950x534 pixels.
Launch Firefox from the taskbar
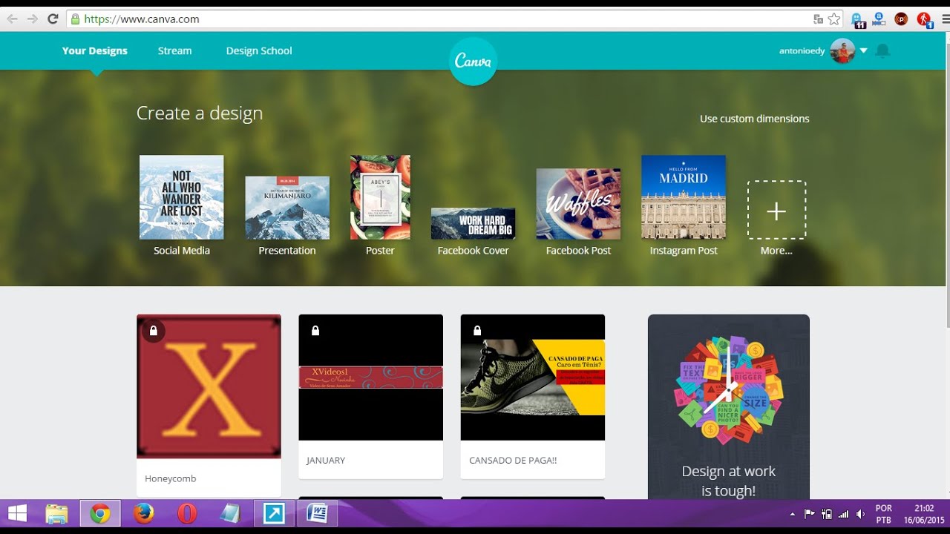pyautogui.click(x=144, y=513)
